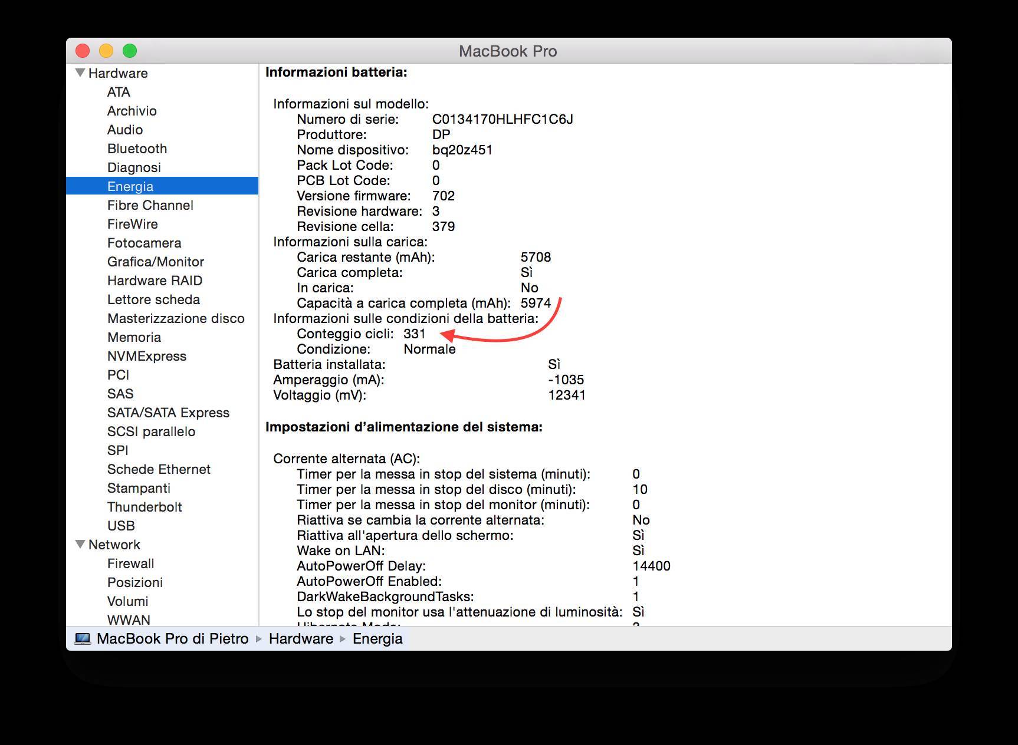Click Impostazioni d'alimentazione del sistema heading
The width and height of the screenshot is (1018, 745).
pos(404,427)
